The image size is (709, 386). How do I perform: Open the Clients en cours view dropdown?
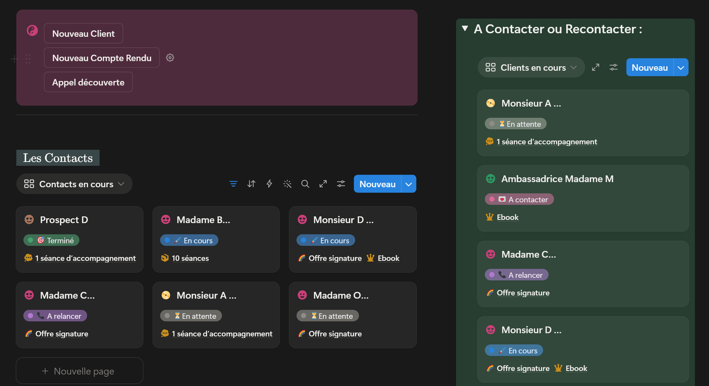tap(531, 67)
